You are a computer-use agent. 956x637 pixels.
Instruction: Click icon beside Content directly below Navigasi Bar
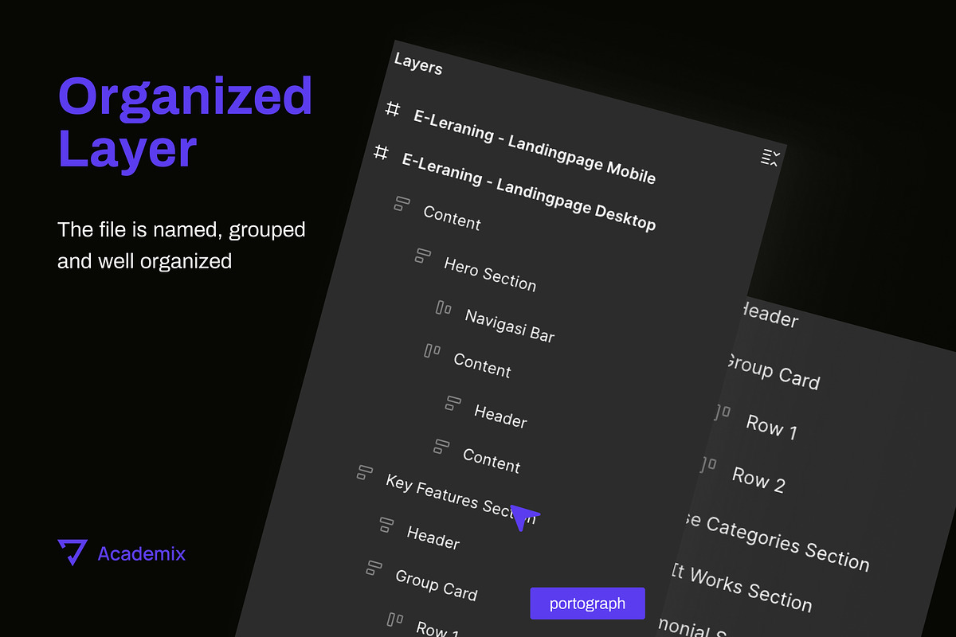pos(433,350)
